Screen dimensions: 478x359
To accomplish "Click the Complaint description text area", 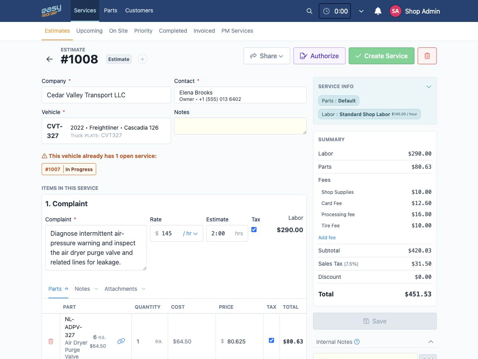I will pyautogui.click(x=96, y=248).
